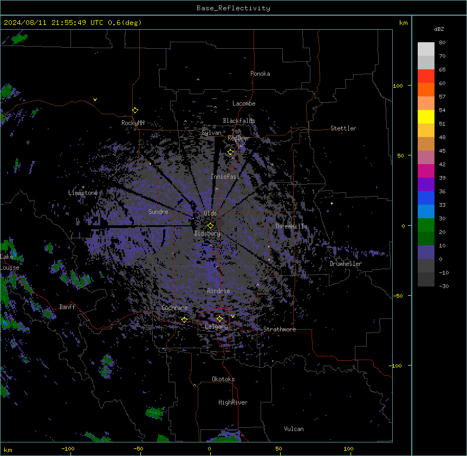Click the red 60-65 dBZ legend swatch
The height and width of the screenshot is (456, 467).
pyautogui.click(x=426, y=76)
